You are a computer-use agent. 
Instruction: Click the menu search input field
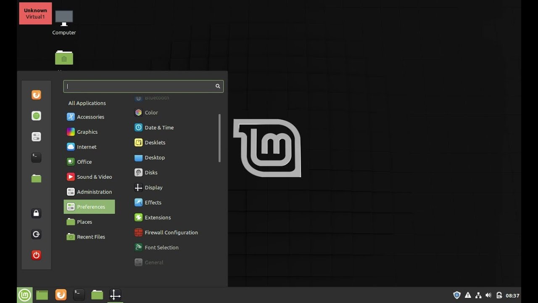coord(143,86)
